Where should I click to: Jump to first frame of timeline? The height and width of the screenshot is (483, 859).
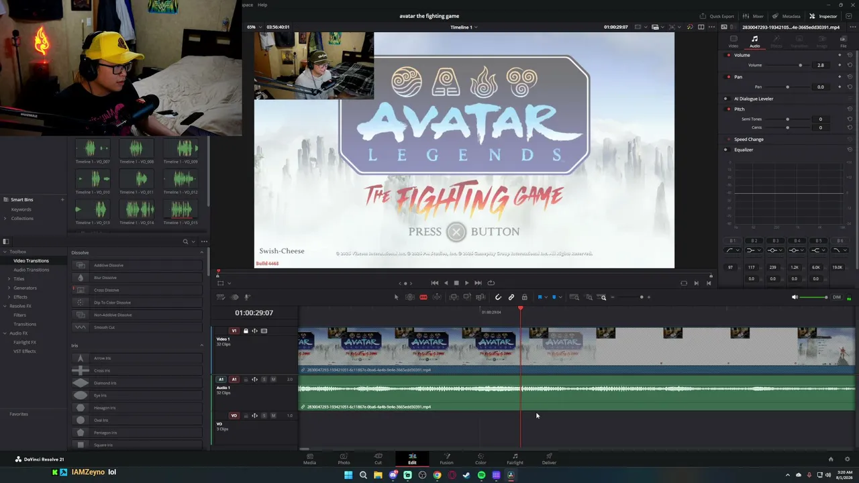(x=434, y=283)
